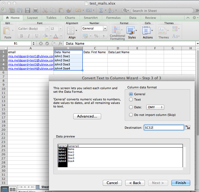Open the SmartArt ribbon tab
Screen dimensions: 199x192
tap(91, 18)
